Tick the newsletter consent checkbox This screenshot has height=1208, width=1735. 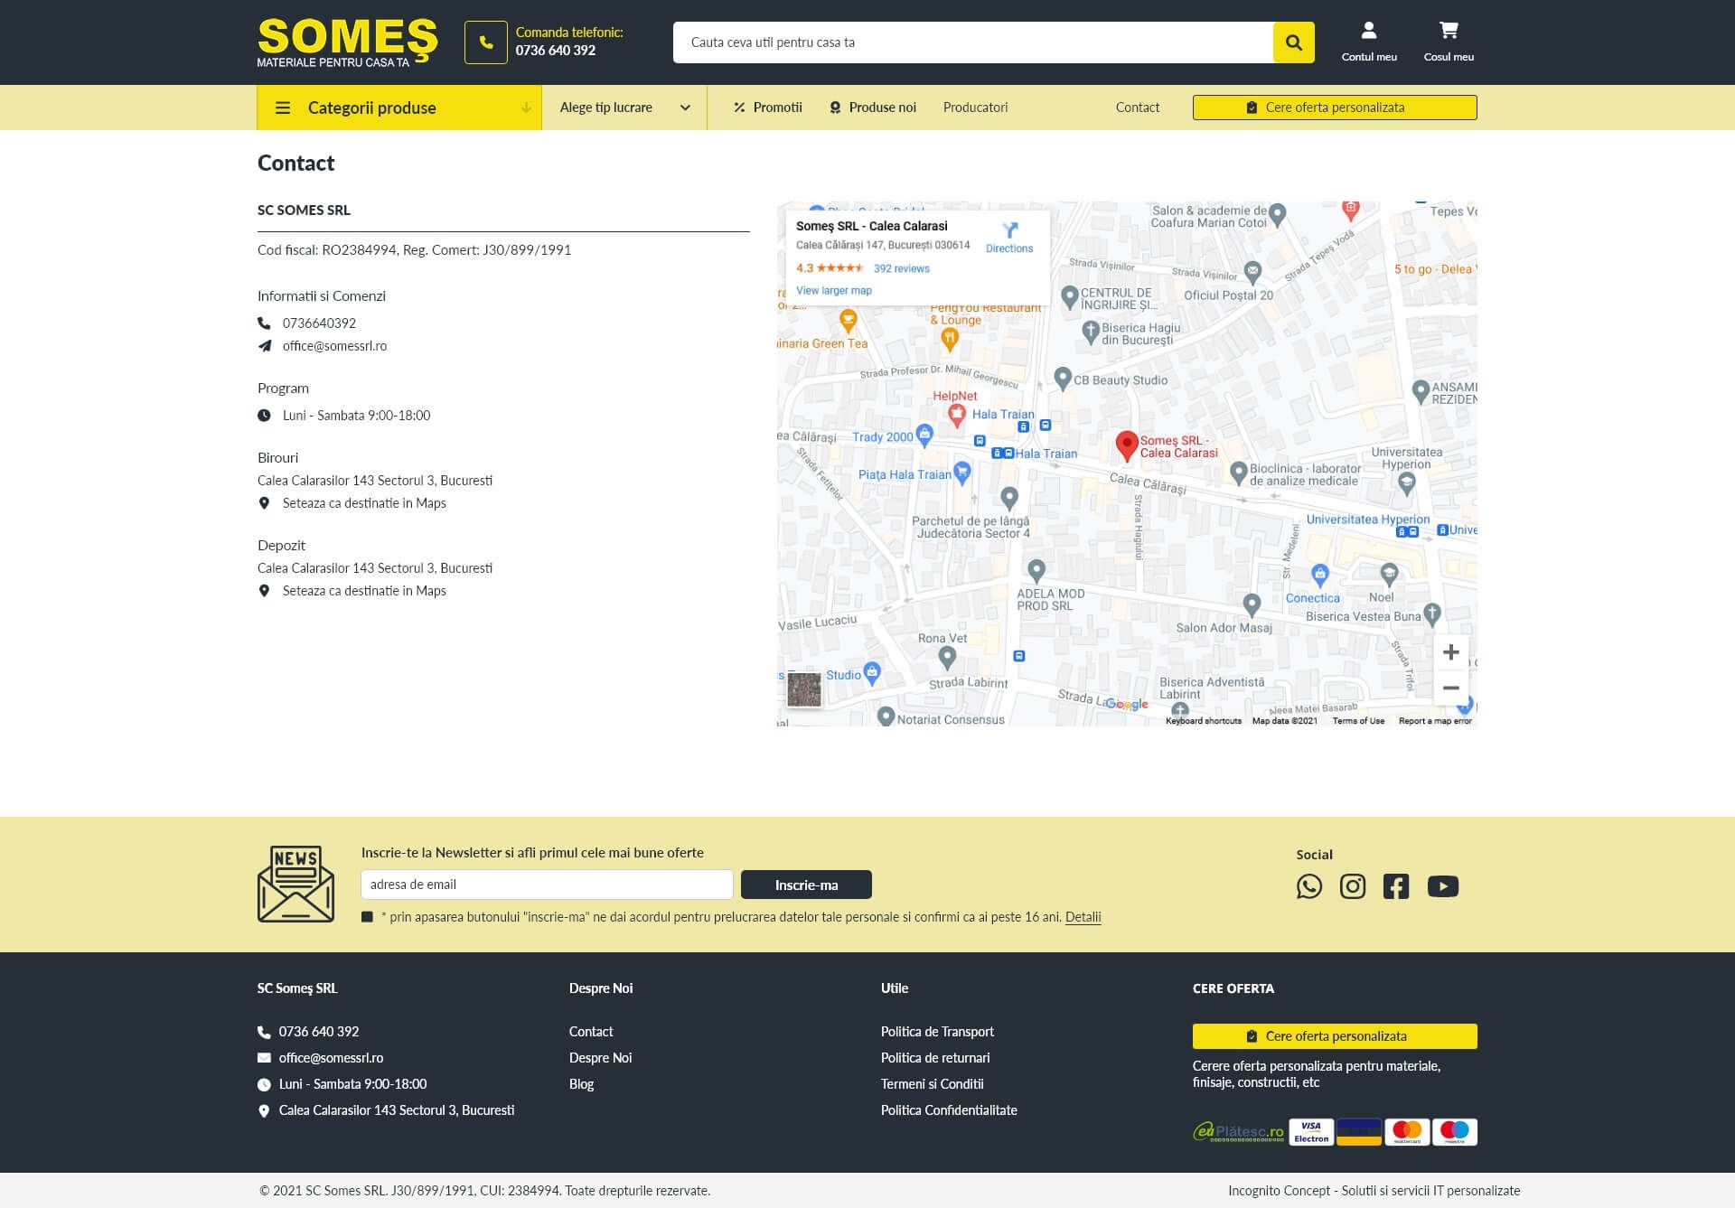coord(367,917)
